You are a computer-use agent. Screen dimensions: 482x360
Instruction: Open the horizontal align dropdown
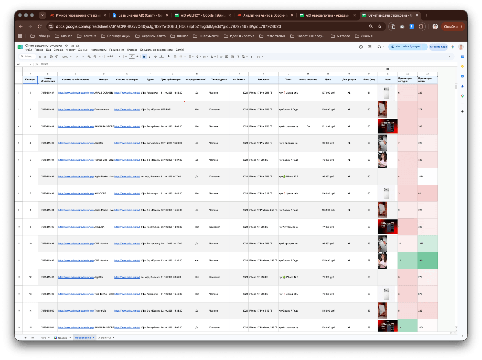click(191, 57)
